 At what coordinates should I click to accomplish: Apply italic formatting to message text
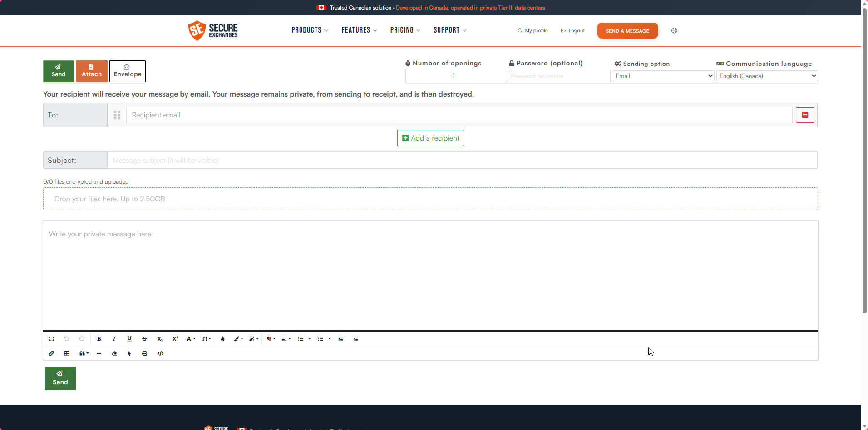pos(114,339)
